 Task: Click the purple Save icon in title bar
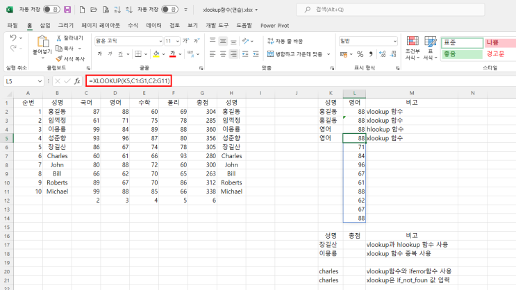click(67, 10)
